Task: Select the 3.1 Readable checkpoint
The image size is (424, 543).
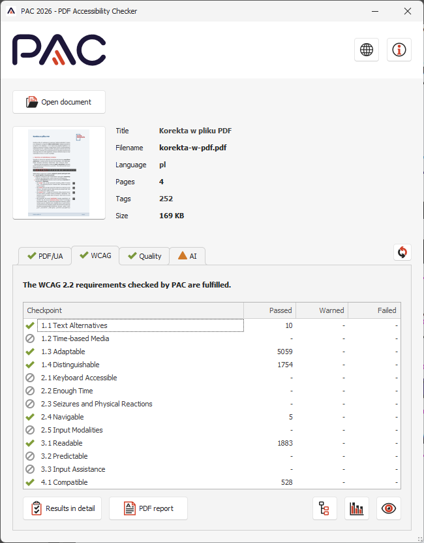Action: point(212,443)
